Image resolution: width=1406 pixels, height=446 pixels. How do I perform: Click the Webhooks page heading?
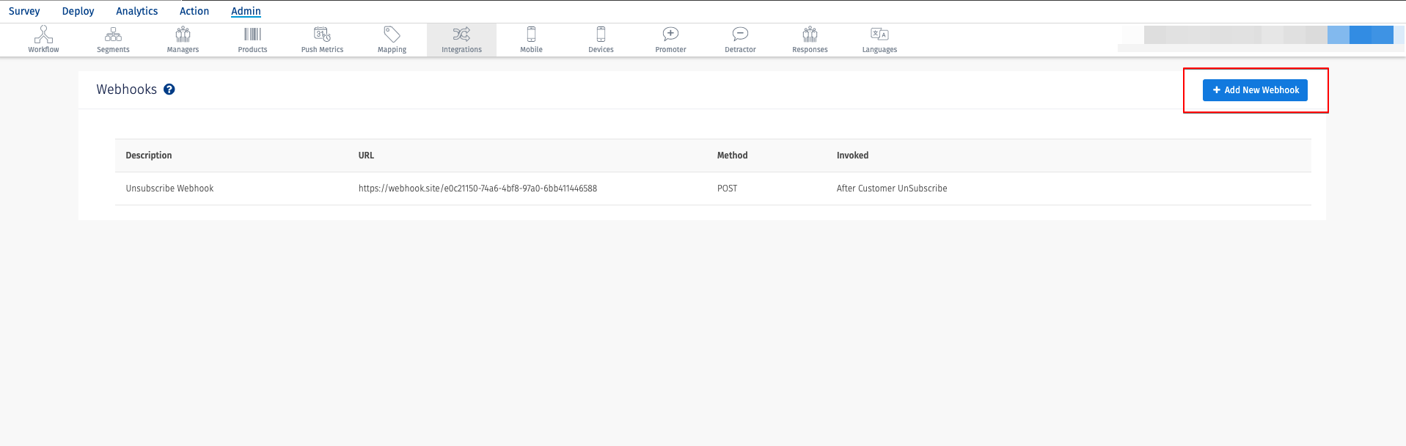point(127,89)
